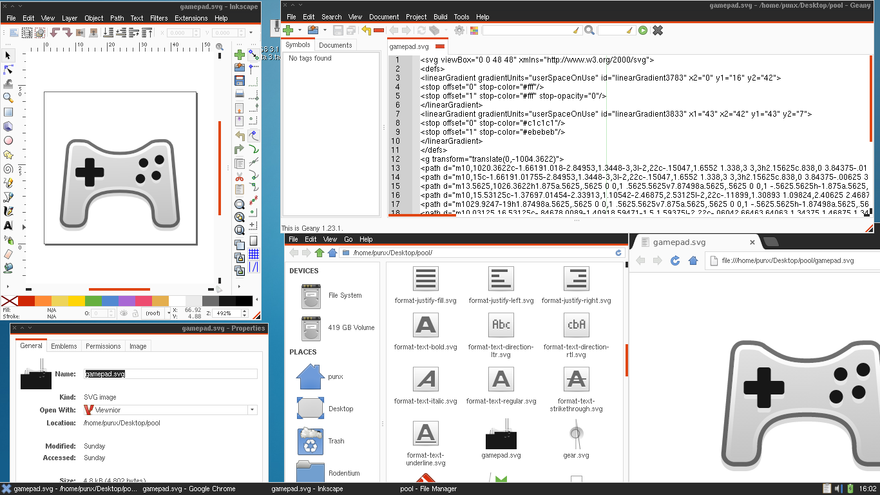Screen dimensions: 880x495
Task: Switch to Documents tab in Geany sidebar
Action: [335, 45]
